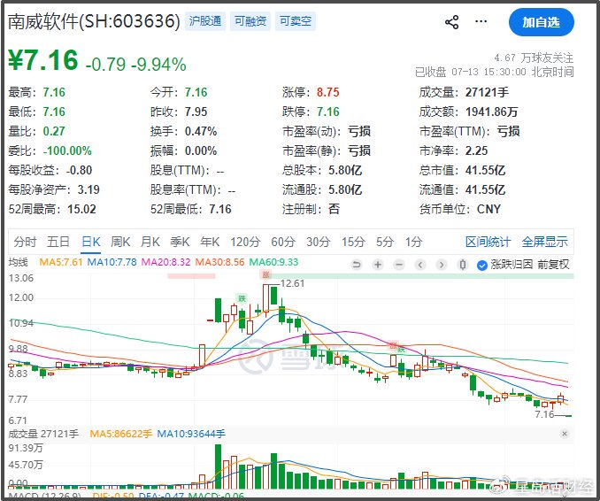Screen dimensions: 600x501
Task: Select the 月K chart tab
Action: [x=150, y=242]
